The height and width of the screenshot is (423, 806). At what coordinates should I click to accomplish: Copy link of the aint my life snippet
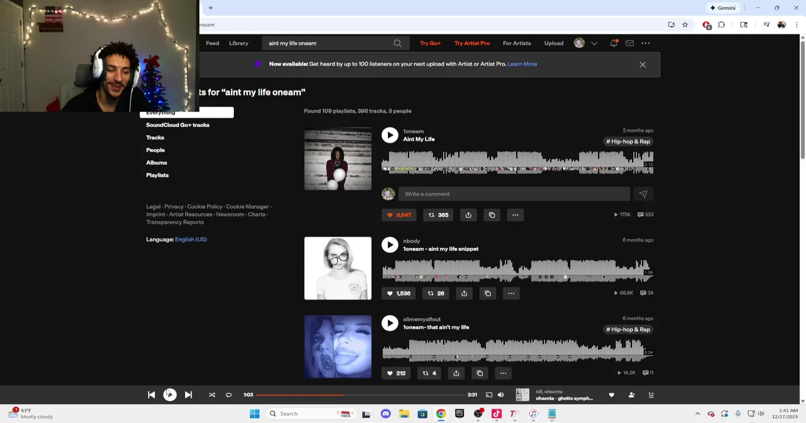pos(488,293)
